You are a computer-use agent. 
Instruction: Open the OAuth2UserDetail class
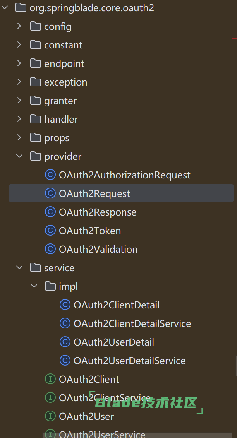coord(113,342)
